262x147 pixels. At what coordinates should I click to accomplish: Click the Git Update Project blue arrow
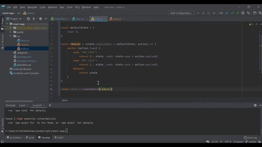[x=227, y=13]
